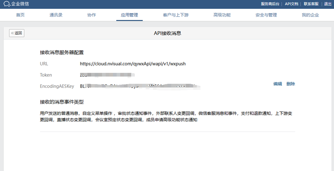
Task: Open API文档 link
Action: pos(292,4)
